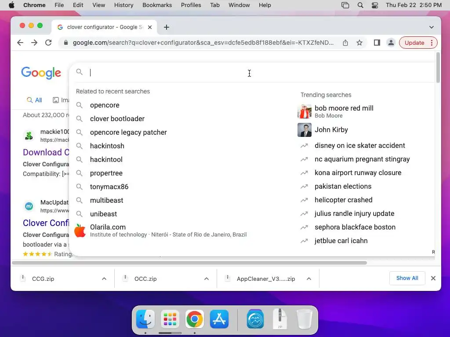Go forward with the forward arrow
The width and height of the screenshot is (450, 337).
pos(34,43)
